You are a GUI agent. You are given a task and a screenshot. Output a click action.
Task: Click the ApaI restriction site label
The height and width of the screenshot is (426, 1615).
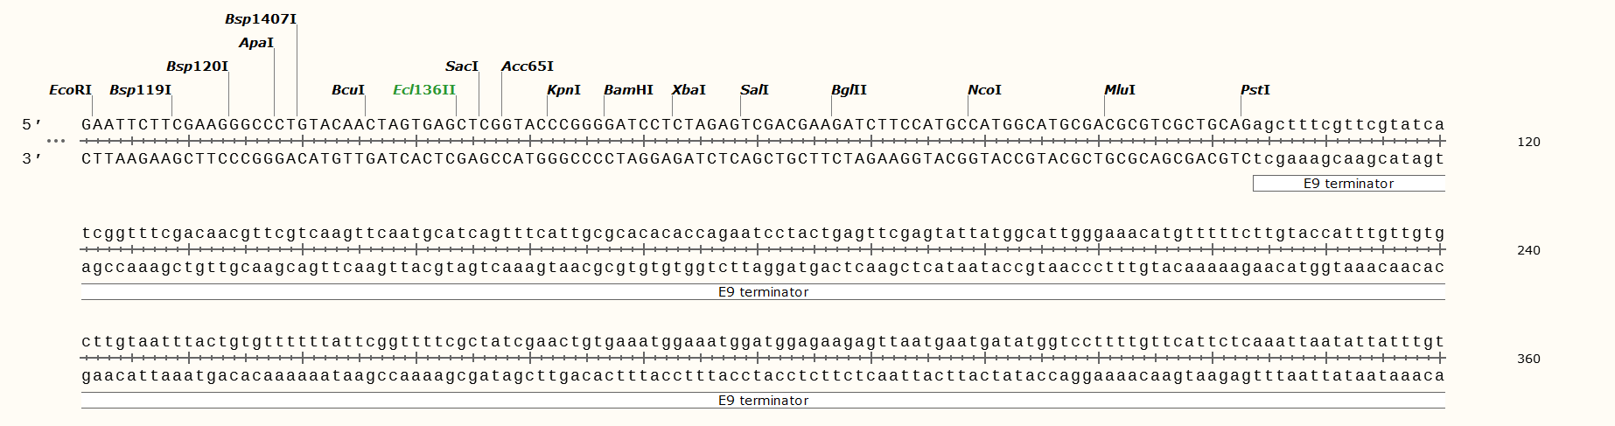pos(256,43)
